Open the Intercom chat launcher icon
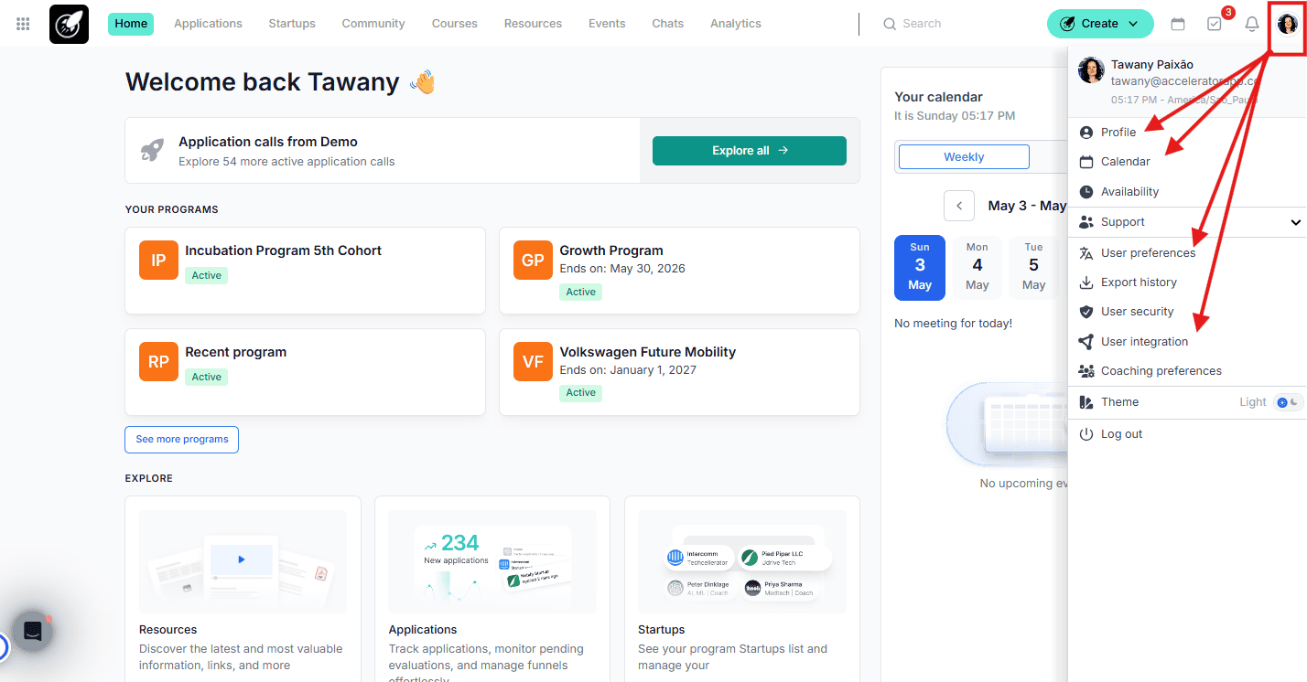Viewport: 1307px width, 682px height. (32, 632)
